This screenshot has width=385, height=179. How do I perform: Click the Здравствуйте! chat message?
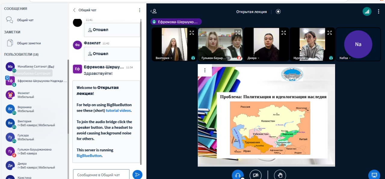click(x=98, y=73)
